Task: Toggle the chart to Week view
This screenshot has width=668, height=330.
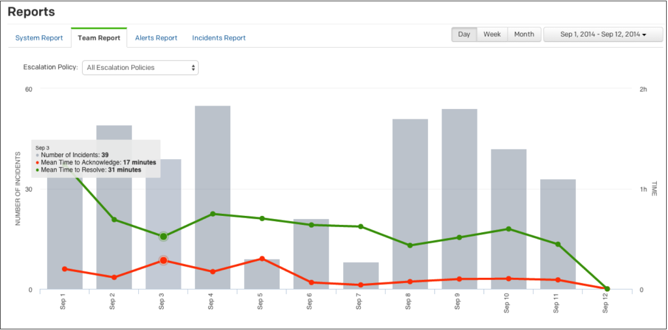Action: [x=492, y=35]
